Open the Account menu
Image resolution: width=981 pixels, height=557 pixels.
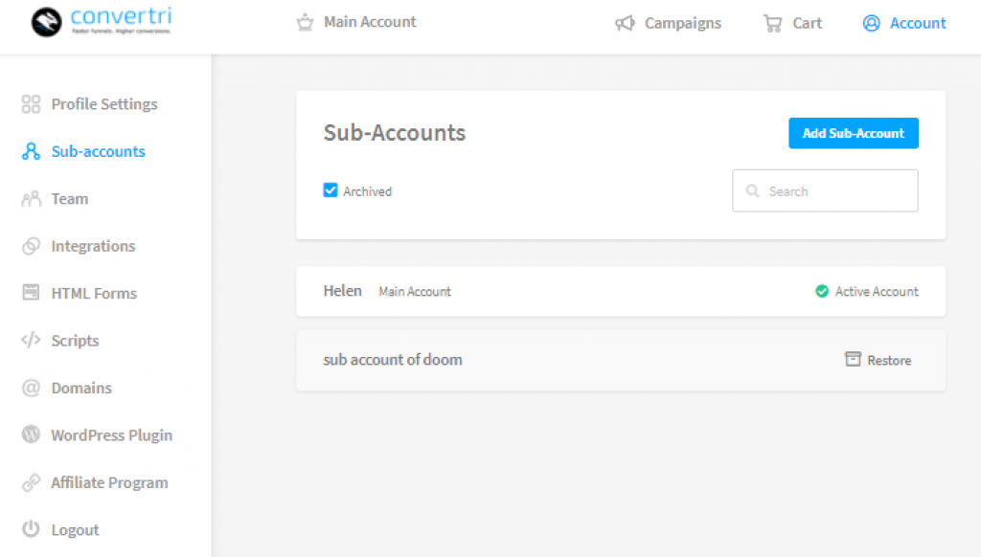pos(904,23)
